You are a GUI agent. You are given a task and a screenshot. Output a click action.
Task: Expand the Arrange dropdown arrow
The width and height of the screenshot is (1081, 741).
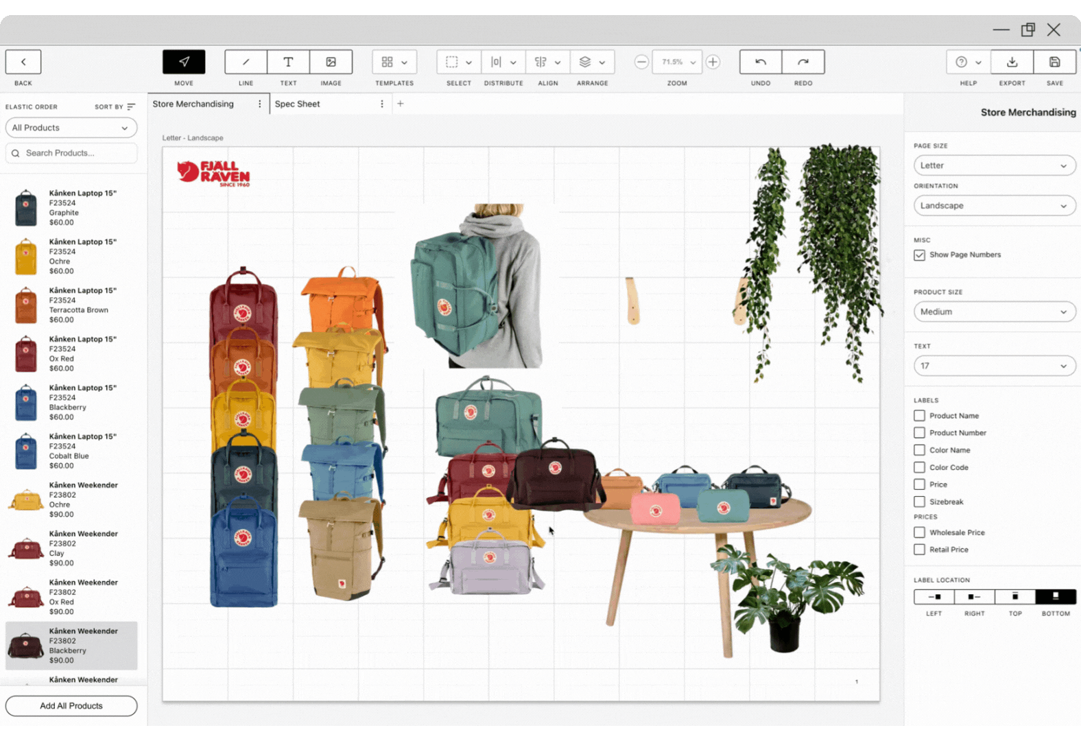tap(602, 62)
